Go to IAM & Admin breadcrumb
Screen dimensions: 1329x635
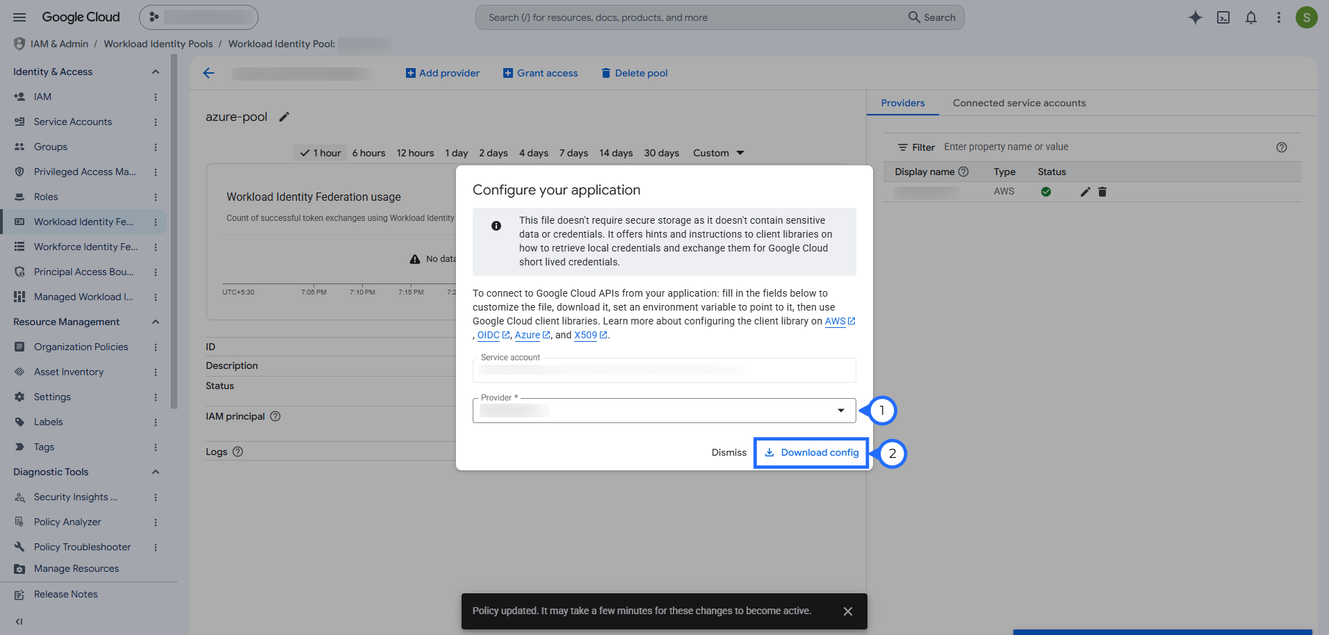point(59,44)
